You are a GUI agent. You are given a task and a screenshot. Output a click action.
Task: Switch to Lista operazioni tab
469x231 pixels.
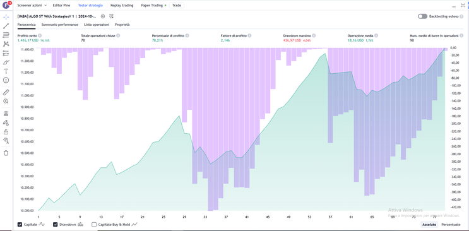(x=97, y=25)
